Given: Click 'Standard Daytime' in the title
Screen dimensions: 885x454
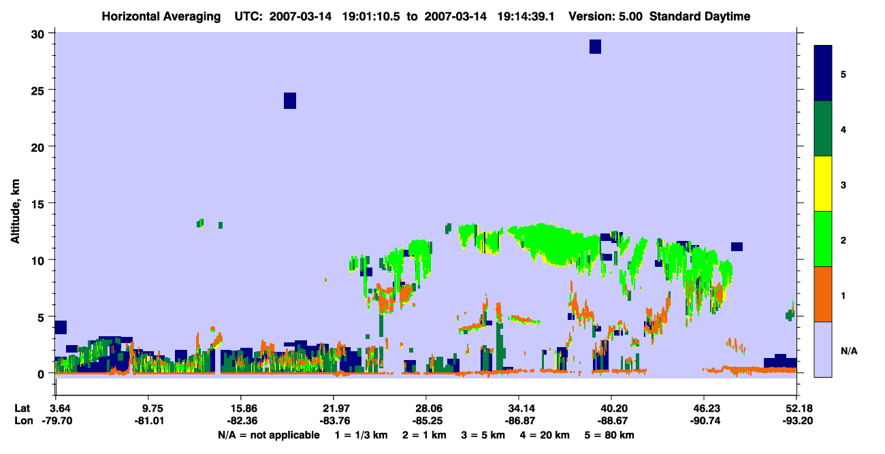Looking at the screenshot, I should tap(700, 16).
